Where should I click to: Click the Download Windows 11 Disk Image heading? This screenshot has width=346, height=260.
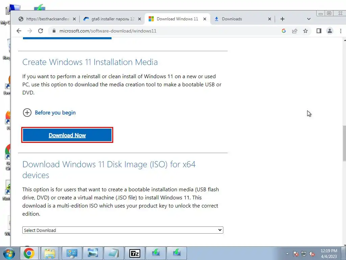(109, 170)
